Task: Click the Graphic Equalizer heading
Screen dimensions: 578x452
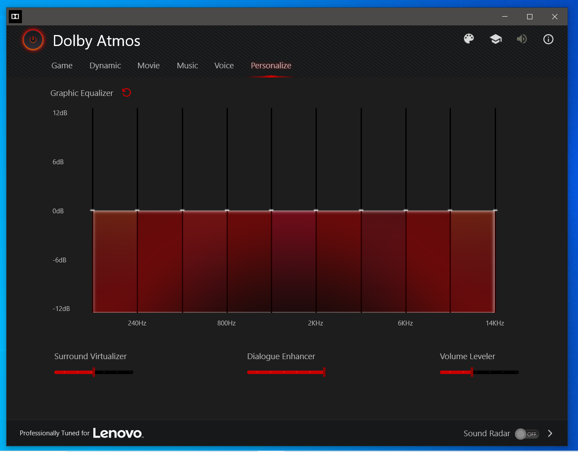Action: click(x=82, y=93)
